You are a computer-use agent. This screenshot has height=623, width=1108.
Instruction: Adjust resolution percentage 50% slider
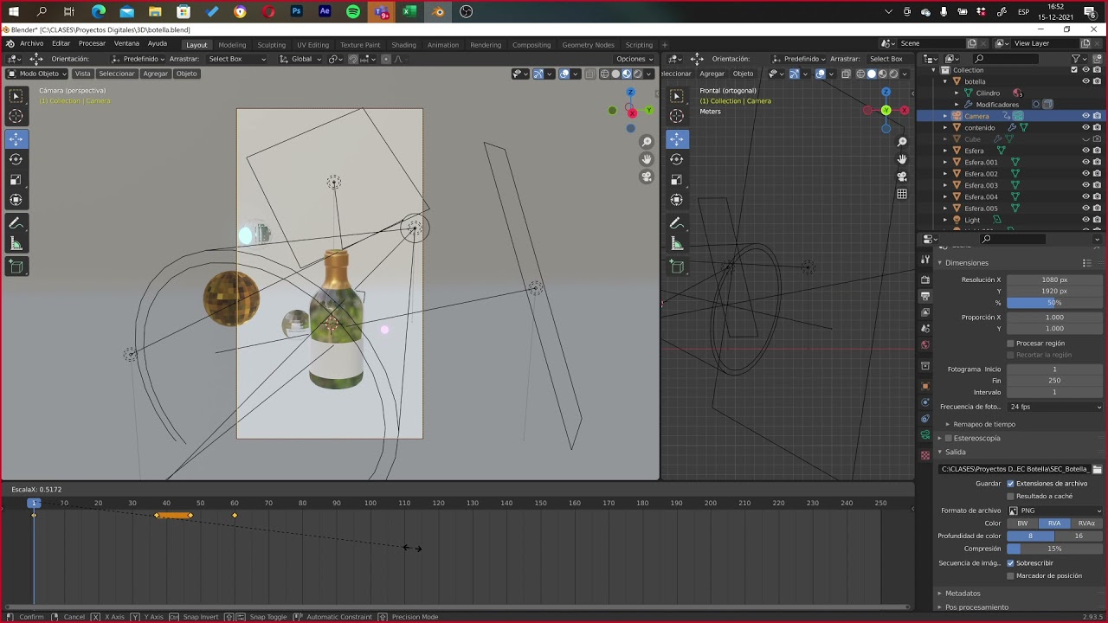(x=1055, y=303)
